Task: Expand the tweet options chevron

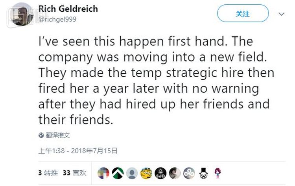Action: 281,14
